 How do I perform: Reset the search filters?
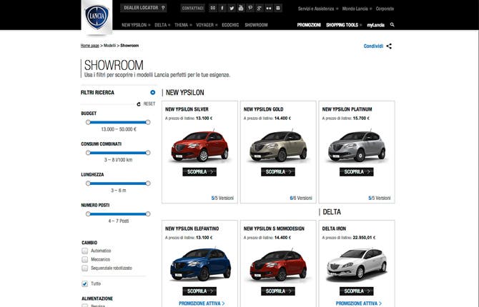[145, 104]
